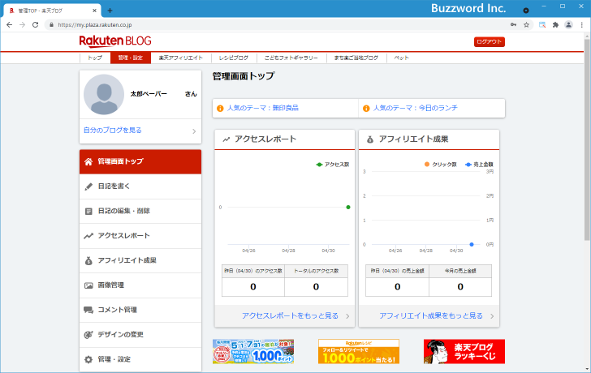
Task: Open the トップ navigation tab
Action: click(95, 58)
